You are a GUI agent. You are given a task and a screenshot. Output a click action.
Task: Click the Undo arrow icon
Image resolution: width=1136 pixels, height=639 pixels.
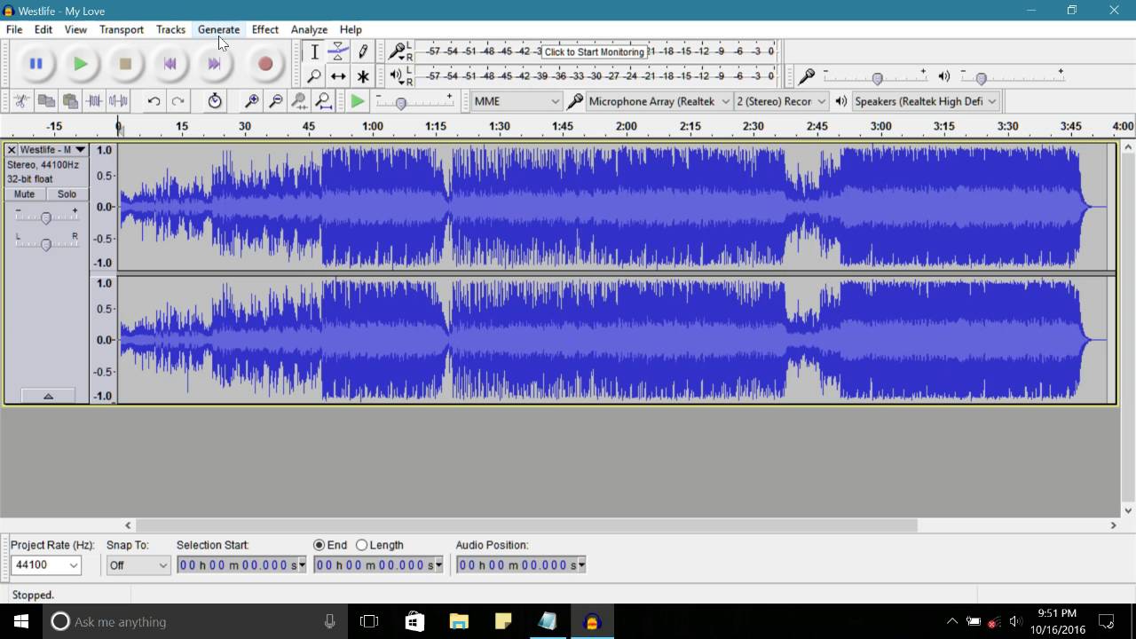coord(154,101)
